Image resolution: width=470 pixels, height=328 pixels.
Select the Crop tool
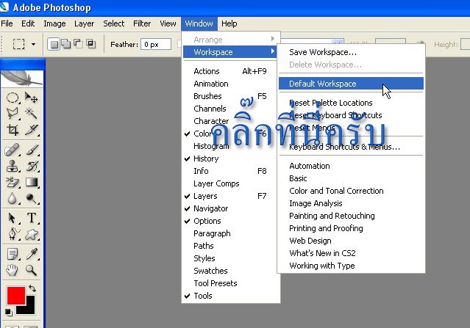[x=13, y=130]
